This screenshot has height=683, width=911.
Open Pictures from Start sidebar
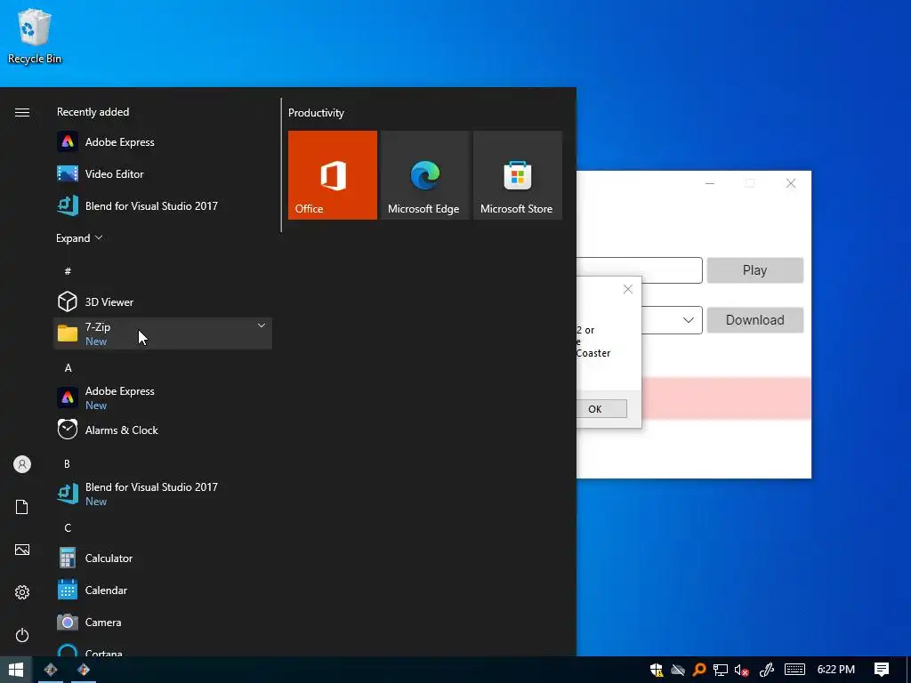22,550
